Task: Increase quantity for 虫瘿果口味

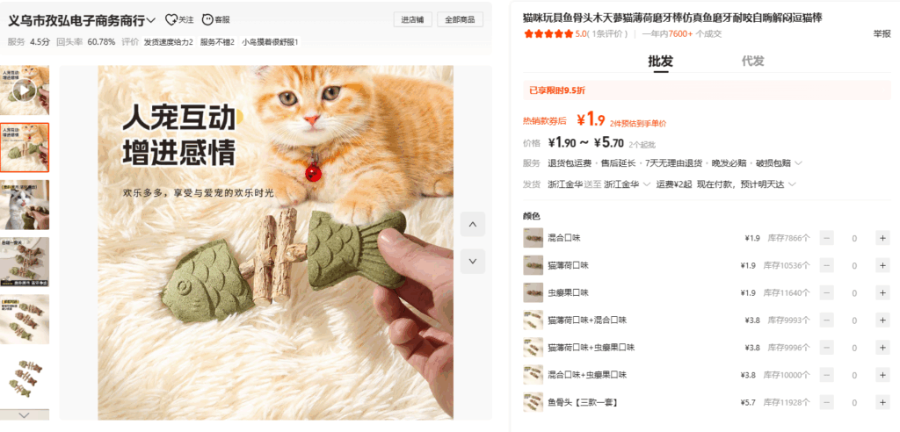Action: (x=882, y=293)
